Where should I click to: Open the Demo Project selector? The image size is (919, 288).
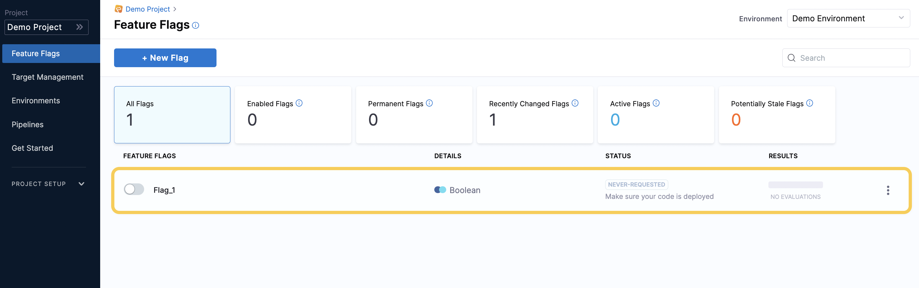pos(46,27)
